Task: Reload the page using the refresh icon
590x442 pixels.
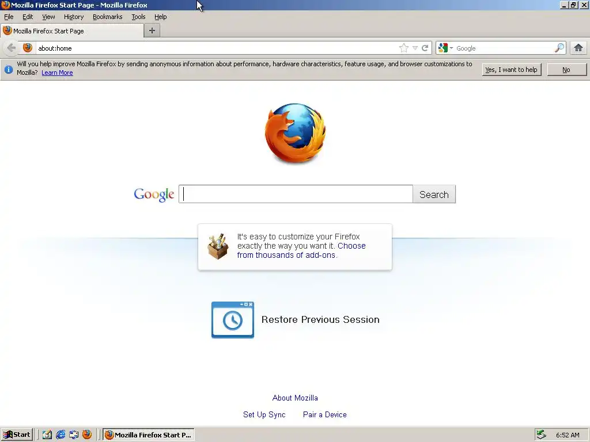Action: coord(425,48)
